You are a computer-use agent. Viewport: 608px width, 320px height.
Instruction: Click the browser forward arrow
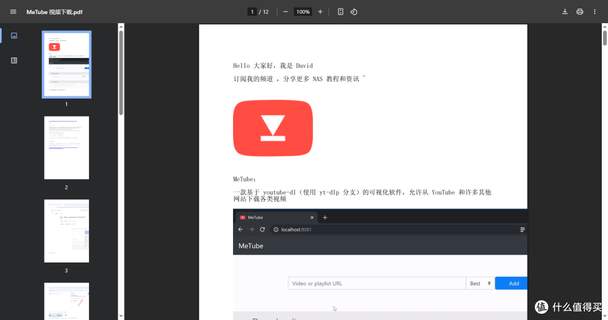point(251,230)
